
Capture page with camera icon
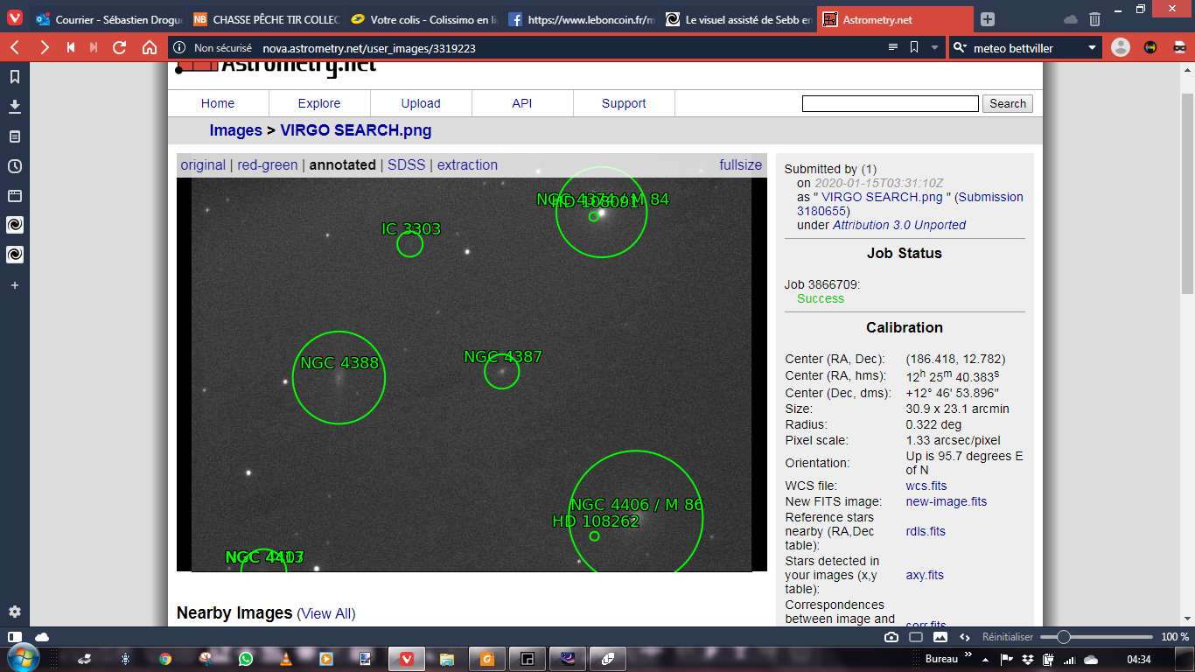pos(891,637)
